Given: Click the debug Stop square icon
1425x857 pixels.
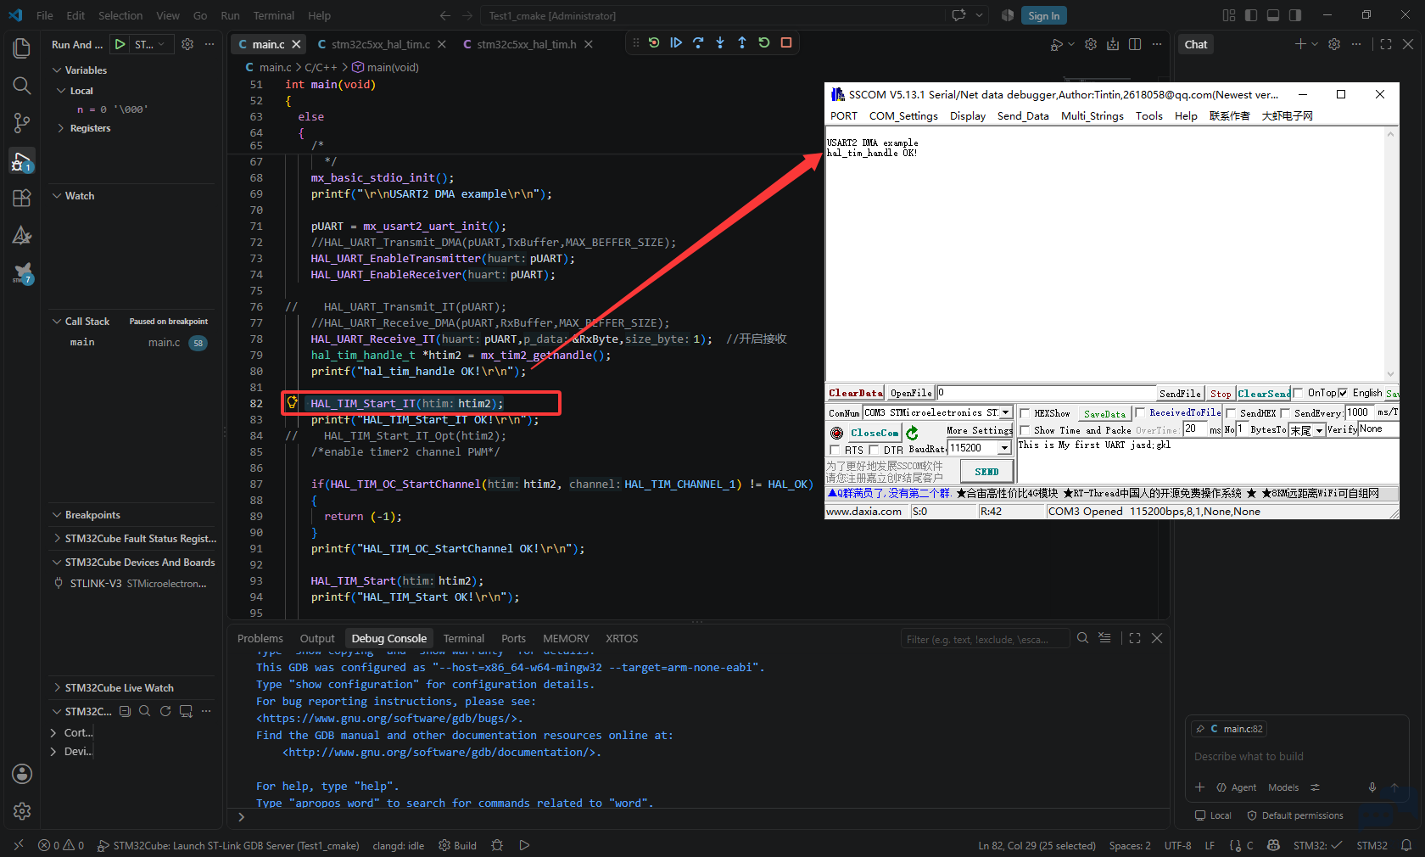Looking at the screenshot, I should point(786,42).
